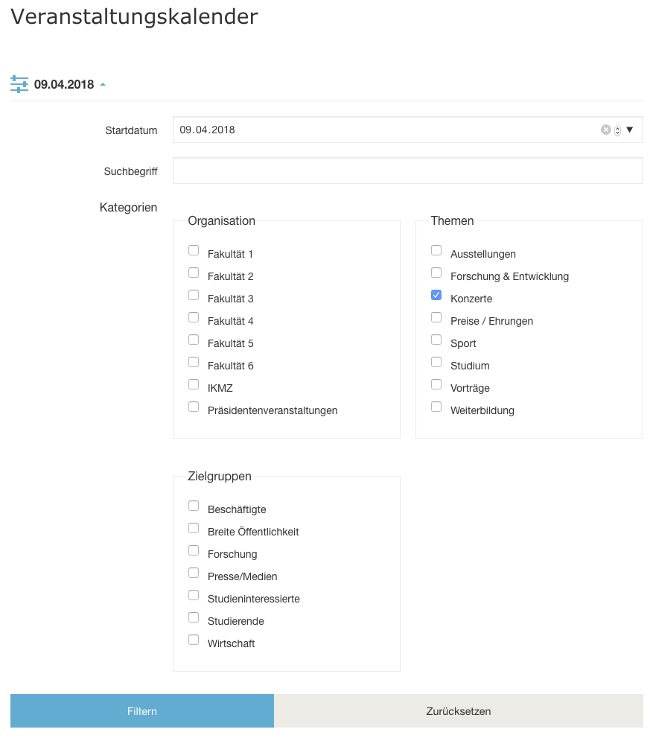Select the Studierende target group checkbox
The image size is (650, 738).
(194, 617)
